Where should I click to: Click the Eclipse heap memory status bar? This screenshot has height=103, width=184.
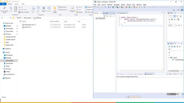coord(175,94)
